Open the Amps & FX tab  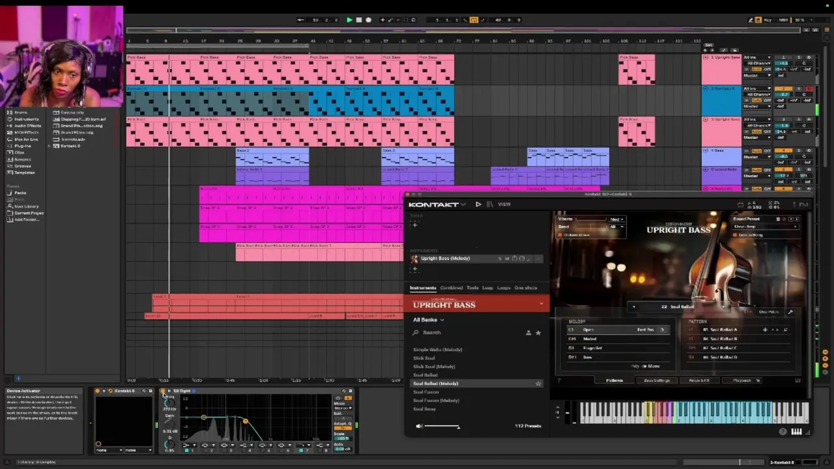[x=699, y=380]
